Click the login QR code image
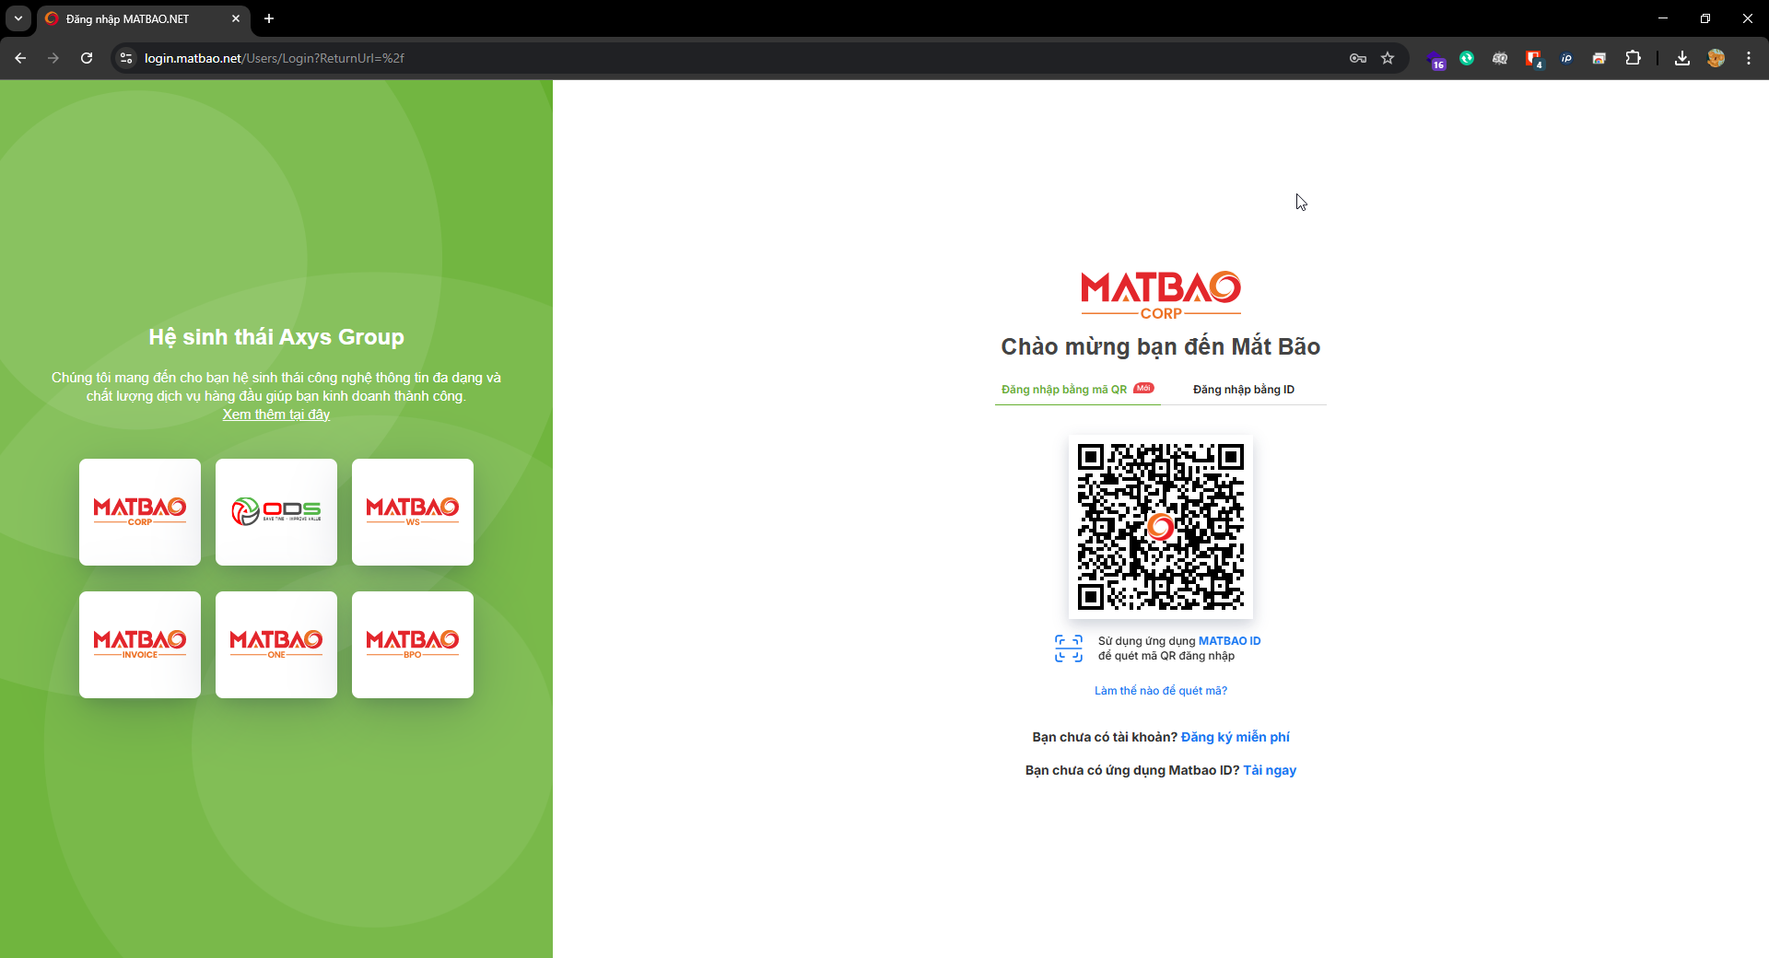This screenshot has height=958, width=1769. coord(1160,527)
